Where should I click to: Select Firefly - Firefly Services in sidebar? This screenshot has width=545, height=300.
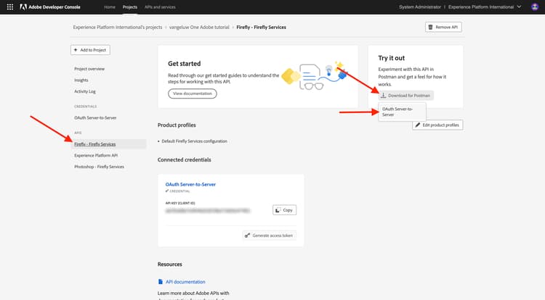[108, 144]
